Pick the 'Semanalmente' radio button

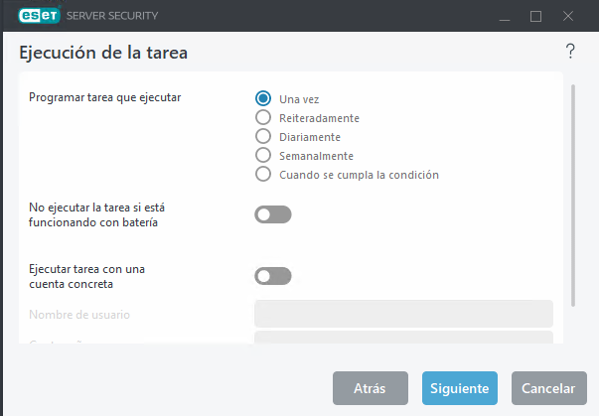point(263,155)
